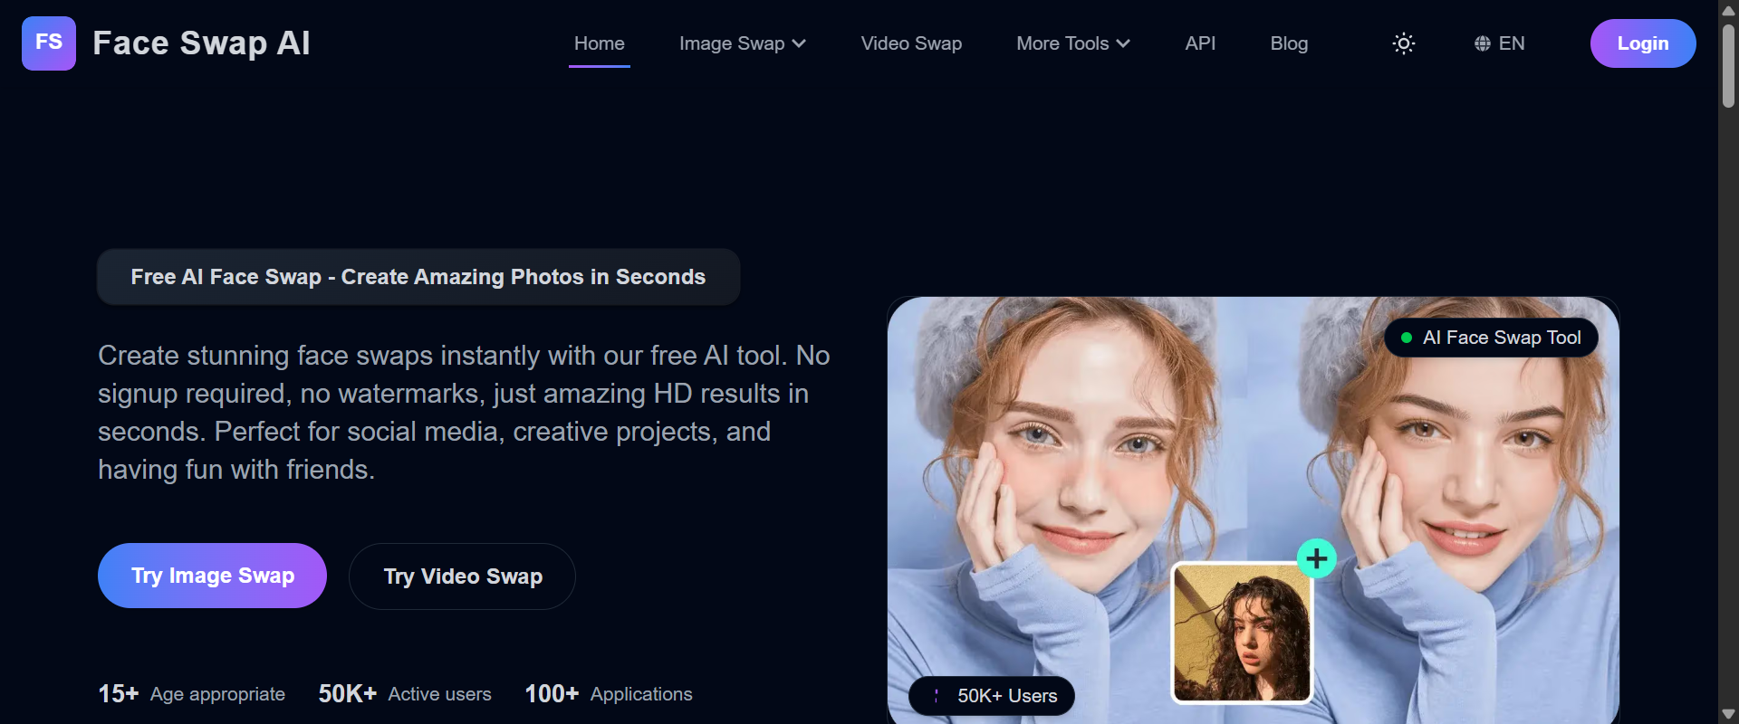This screenshot has height=724, width=1739.
Task: Open the API page
Action: click(x=1200, y=43)
